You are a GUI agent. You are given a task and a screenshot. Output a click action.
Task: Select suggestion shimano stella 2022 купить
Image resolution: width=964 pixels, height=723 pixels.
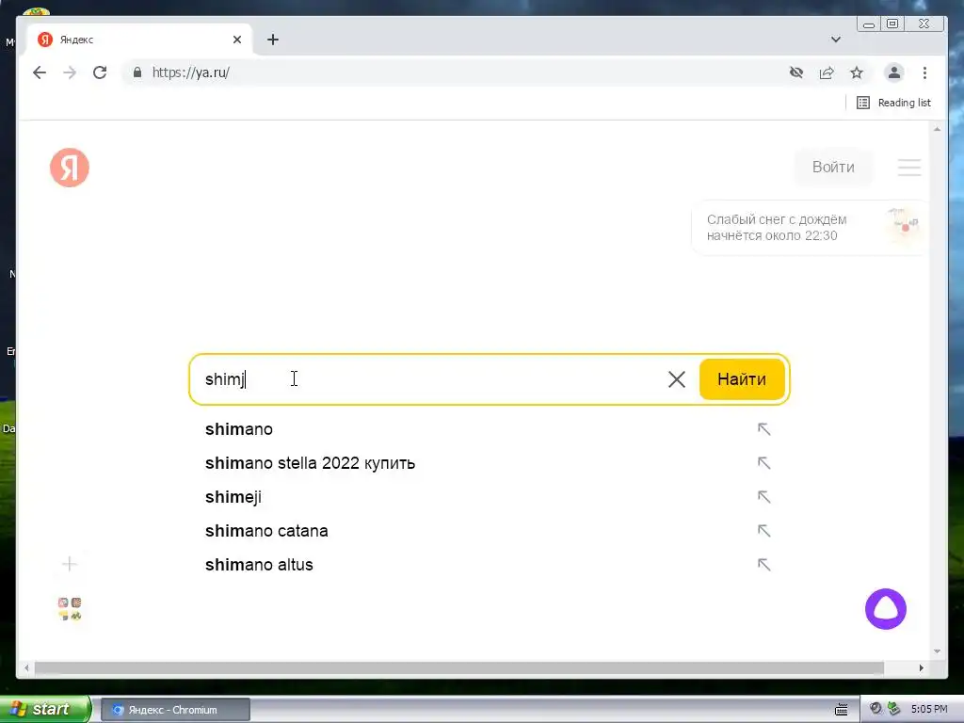(x=310, y=463)
